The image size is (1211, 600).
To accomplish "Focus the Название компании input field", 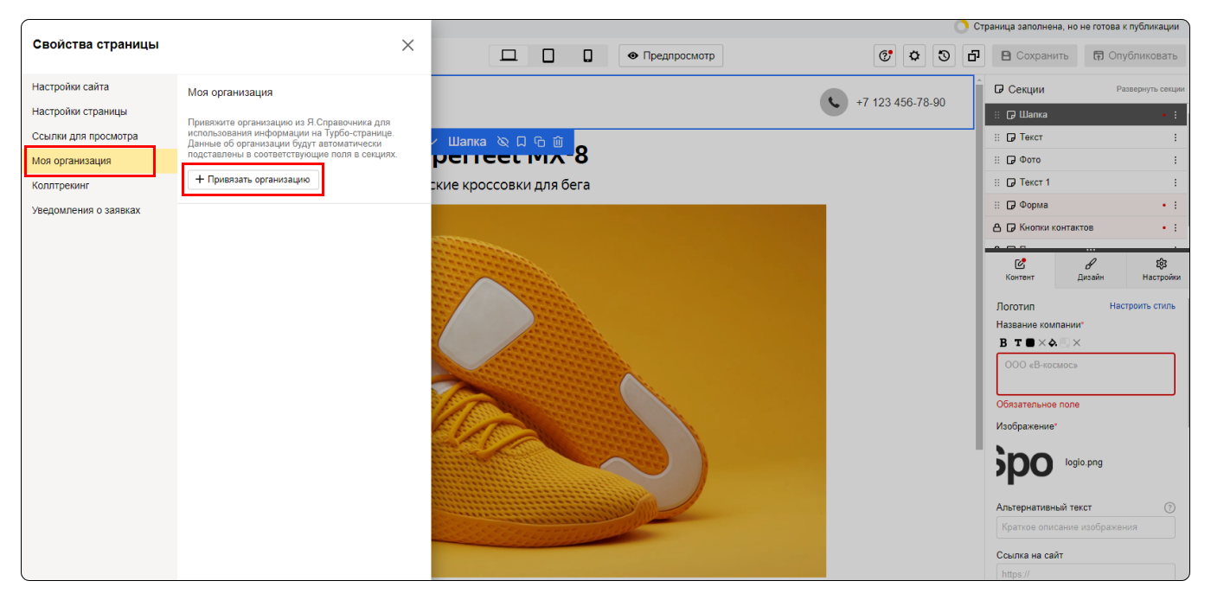I will pyautogui.click(x=1086, y=374).
